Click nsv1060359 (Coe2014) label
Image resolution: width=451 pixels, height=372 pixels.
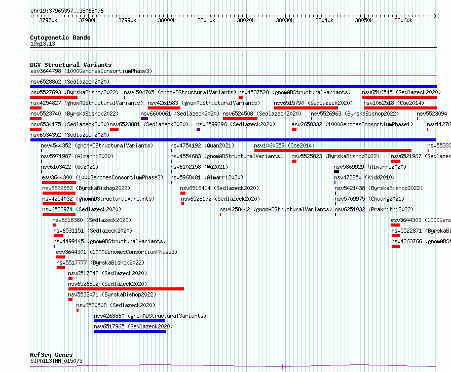pos(284,145)
